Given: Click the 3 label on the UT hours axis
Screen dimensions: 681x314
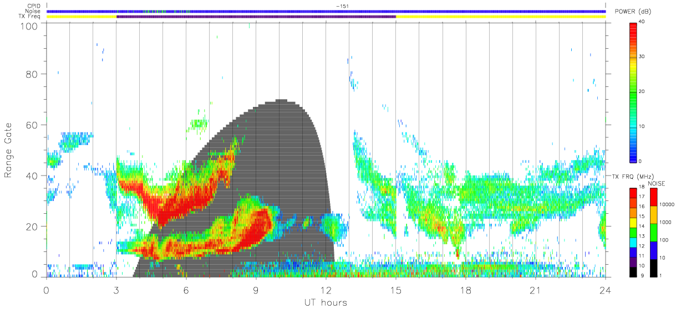Looking at the screenshot, I should point(116,290).
